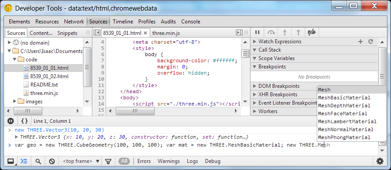Select the three.min.js editor tab
The image size is (391, 170).
click(166, 33)
